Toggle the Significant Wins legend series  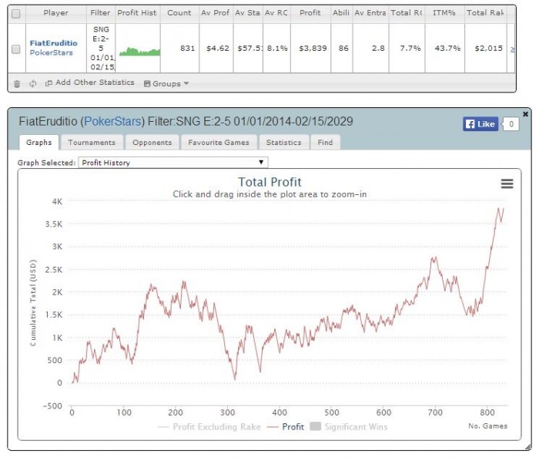pos(349,427)
